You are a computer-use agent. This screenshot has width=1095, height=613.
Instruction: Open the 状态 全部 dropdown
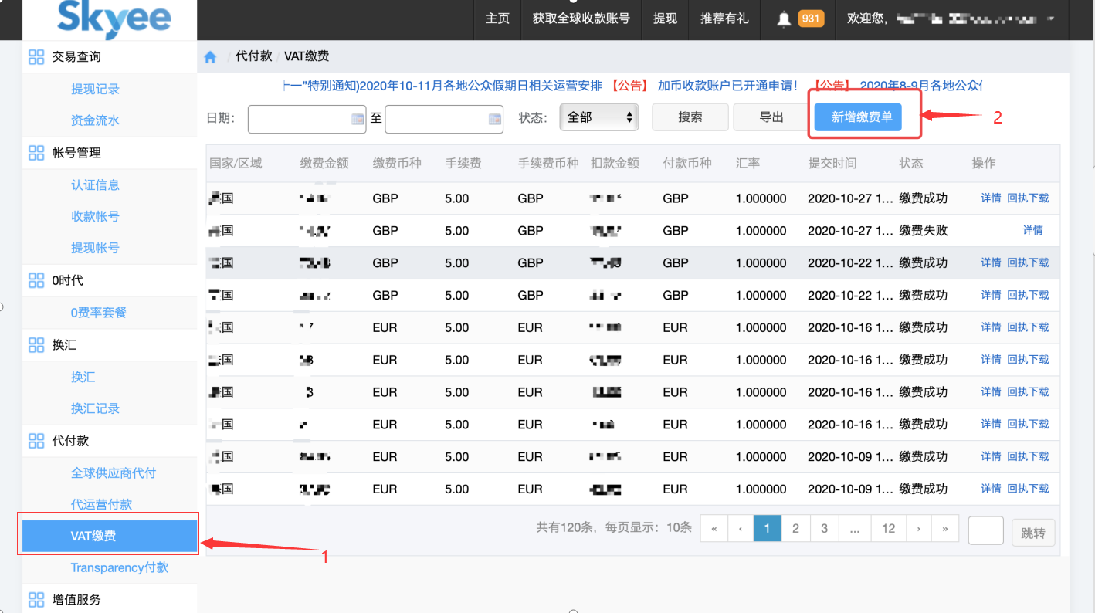pyautogui.click(x=599, y=117)
